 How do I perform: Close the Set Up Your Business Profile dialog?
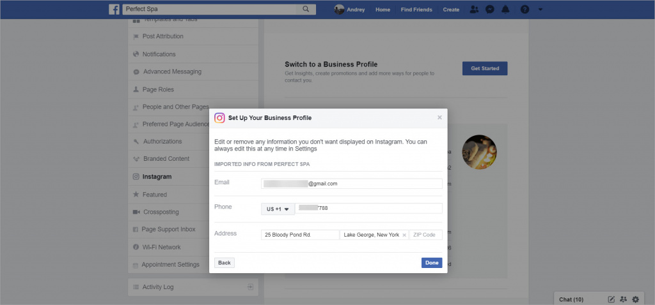click(x=439, y=117)
